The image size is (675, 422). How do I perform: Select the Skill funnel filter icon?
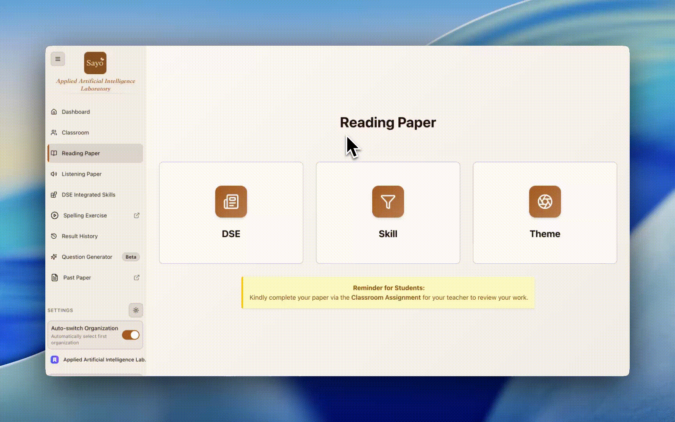(387, 202)
